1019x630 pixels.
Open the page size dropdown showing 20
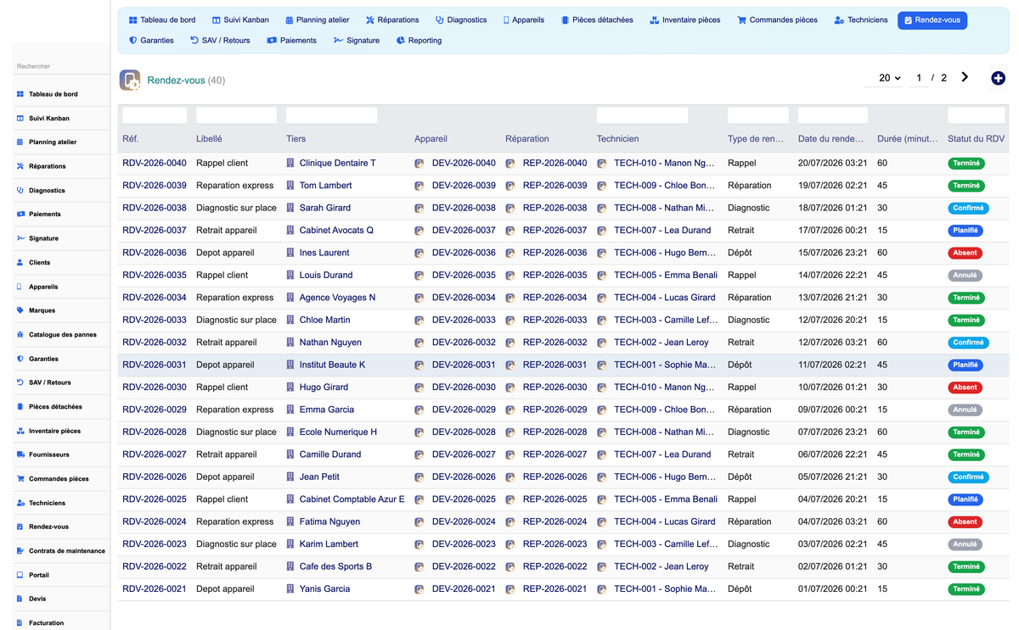[883, 78]
